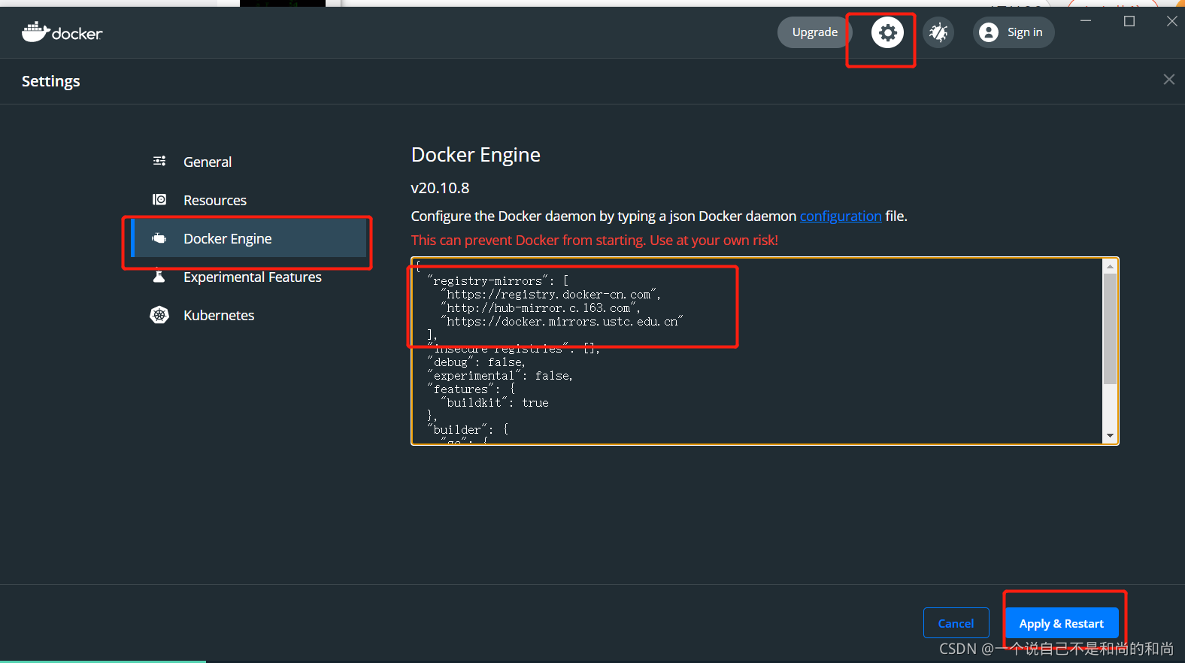This screenshot has width=1185, height=663.
Task: Click the hub-mirror.c.163.com line
Action: (540, 308)
